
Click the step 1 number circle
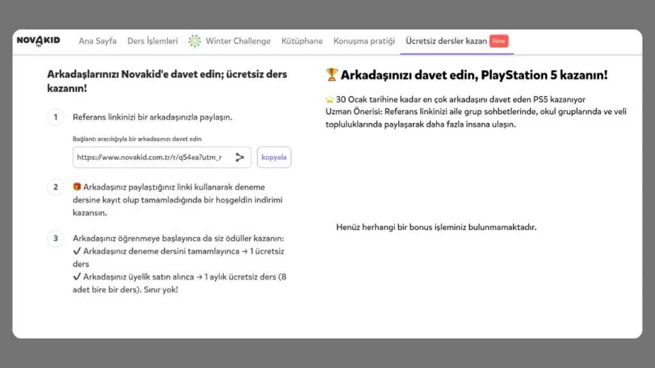tap(56, 117)
